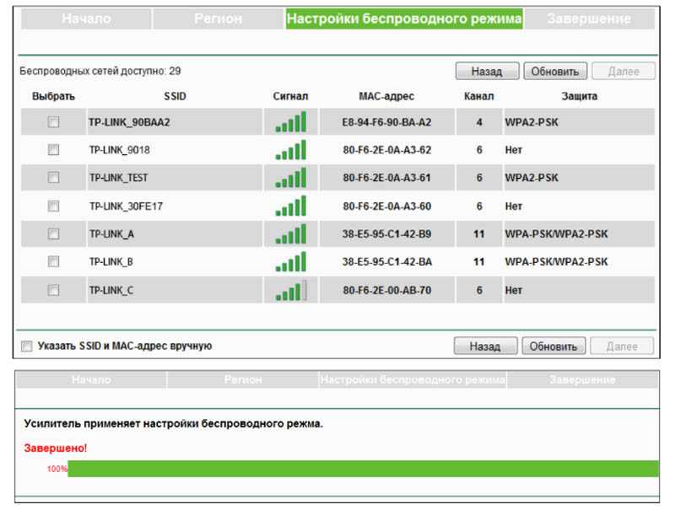Click the MAC-адрес column header
Screen dimensions: 675x510
[386, 96]
